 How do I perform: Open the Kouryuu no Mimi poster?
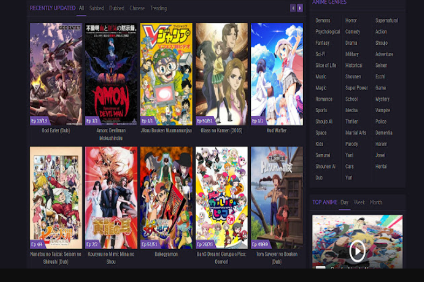111,198
